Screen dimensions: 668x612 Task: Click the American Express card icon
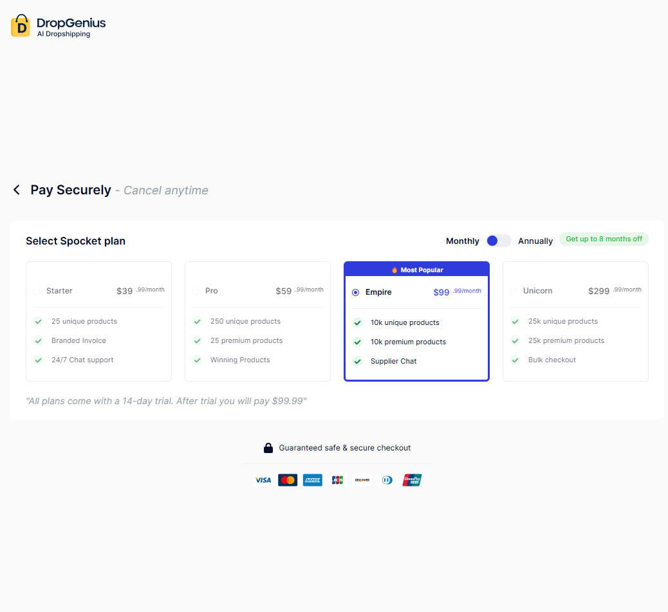tap(313, 480)
